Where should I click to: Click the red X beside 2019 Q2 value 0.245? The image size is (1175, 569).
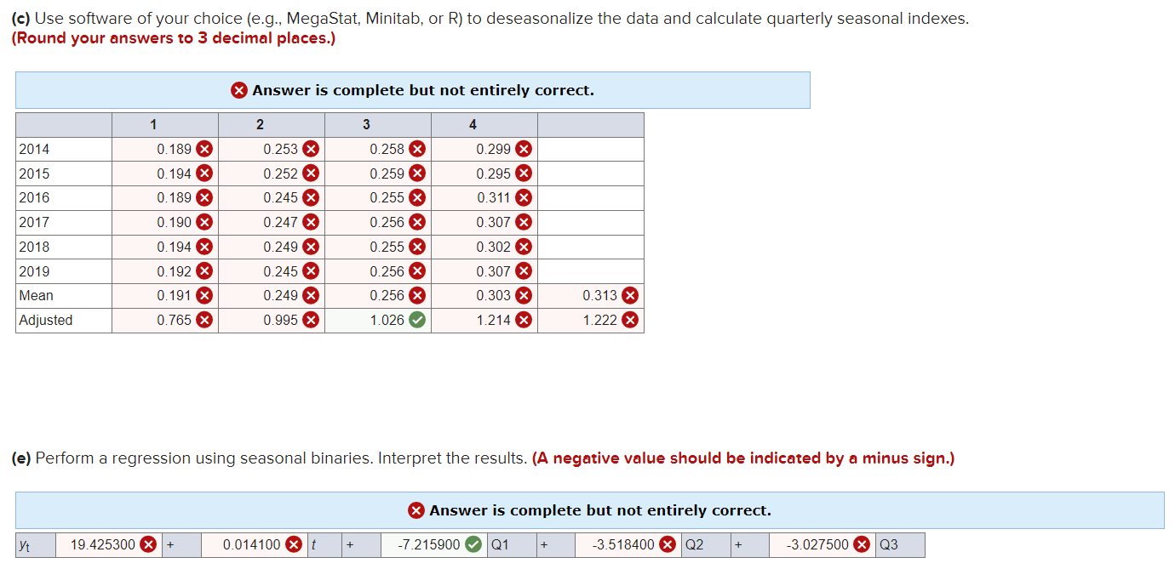(x=310, y=270)
